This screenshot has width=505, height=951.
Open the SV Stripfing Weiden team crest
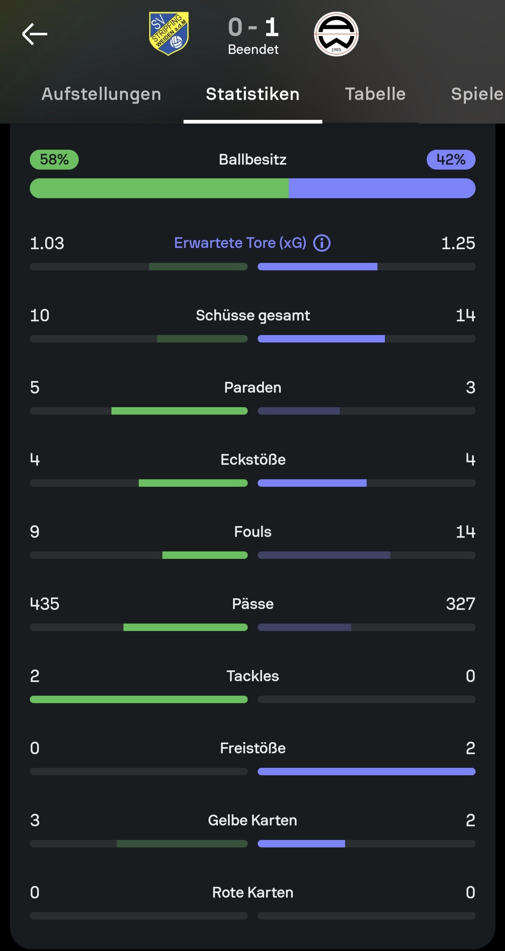point(169,34)
